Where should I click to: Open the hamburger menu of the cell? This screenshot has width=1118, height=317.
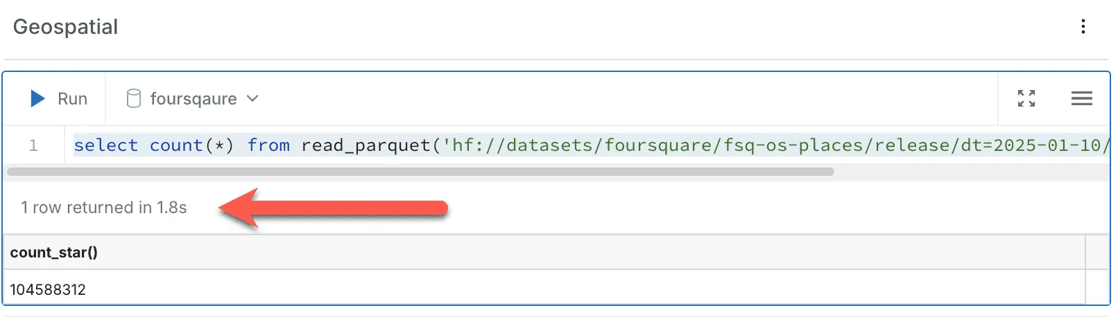click(1081, 99)
